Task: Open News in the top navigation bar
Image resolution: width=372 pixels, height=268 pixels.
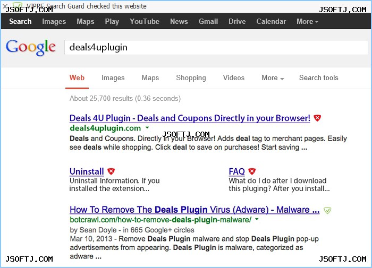Action: click(x=179, y=21)
